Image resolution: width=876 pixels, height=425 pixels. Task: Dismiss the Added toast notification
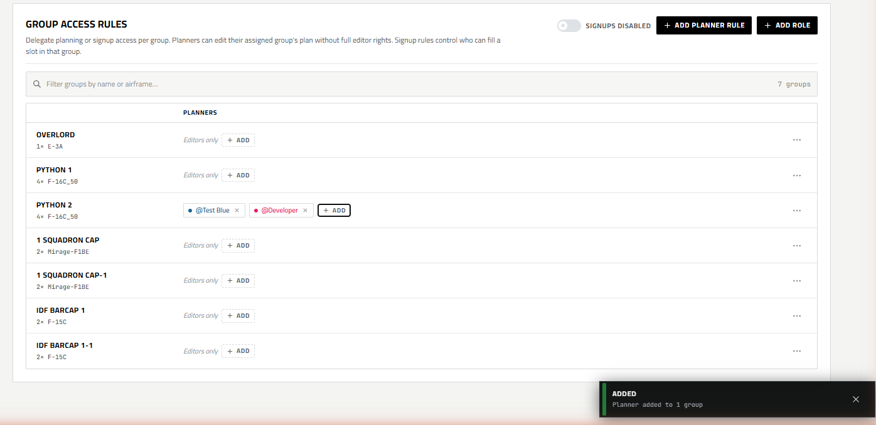(856, 399)
